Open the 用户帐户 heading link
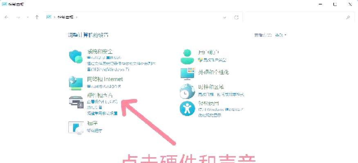This screenshot has height=163, width=358. [x=208, y=52]
